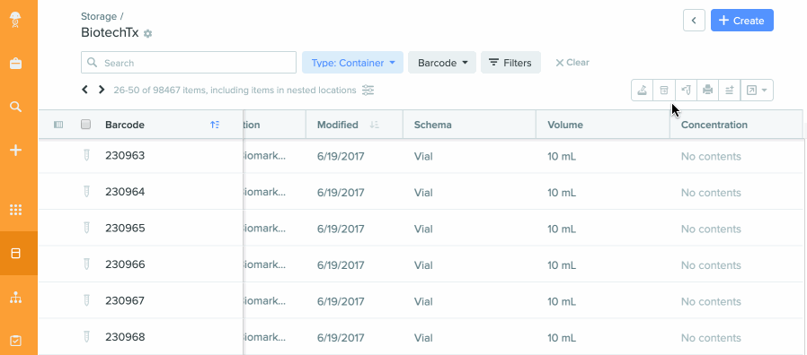This screenshot has height=355, width=807.
Task: Click the back chevron button near Create
Action: pyautogui.click(x=694, y=21)
